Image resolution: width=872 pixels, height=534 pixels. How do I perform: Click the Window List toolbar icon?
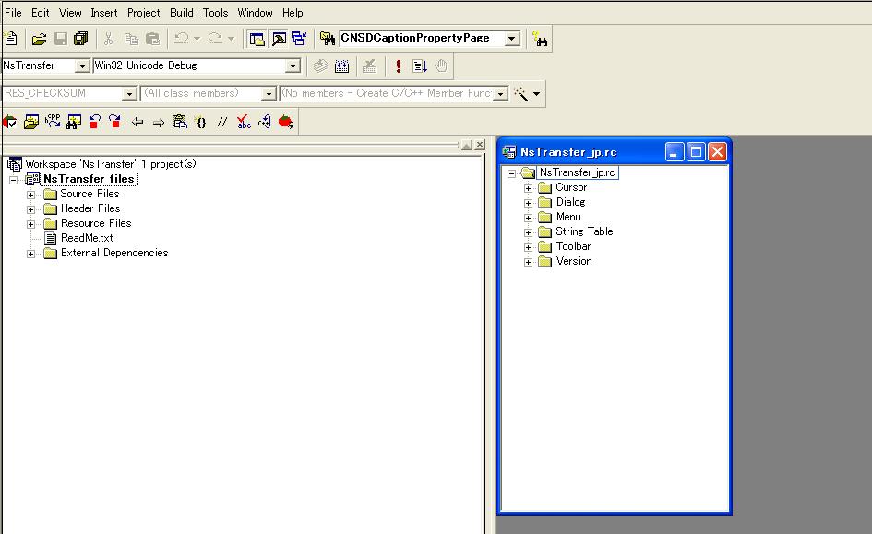pyautogui.click(x=298, y=39)
